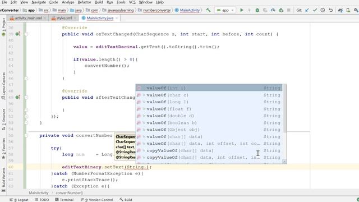The width and height of the screenshot is (359, 202).
Task: Choose valueOf(boolean b) completion suggestion
Action: point(209,123)
